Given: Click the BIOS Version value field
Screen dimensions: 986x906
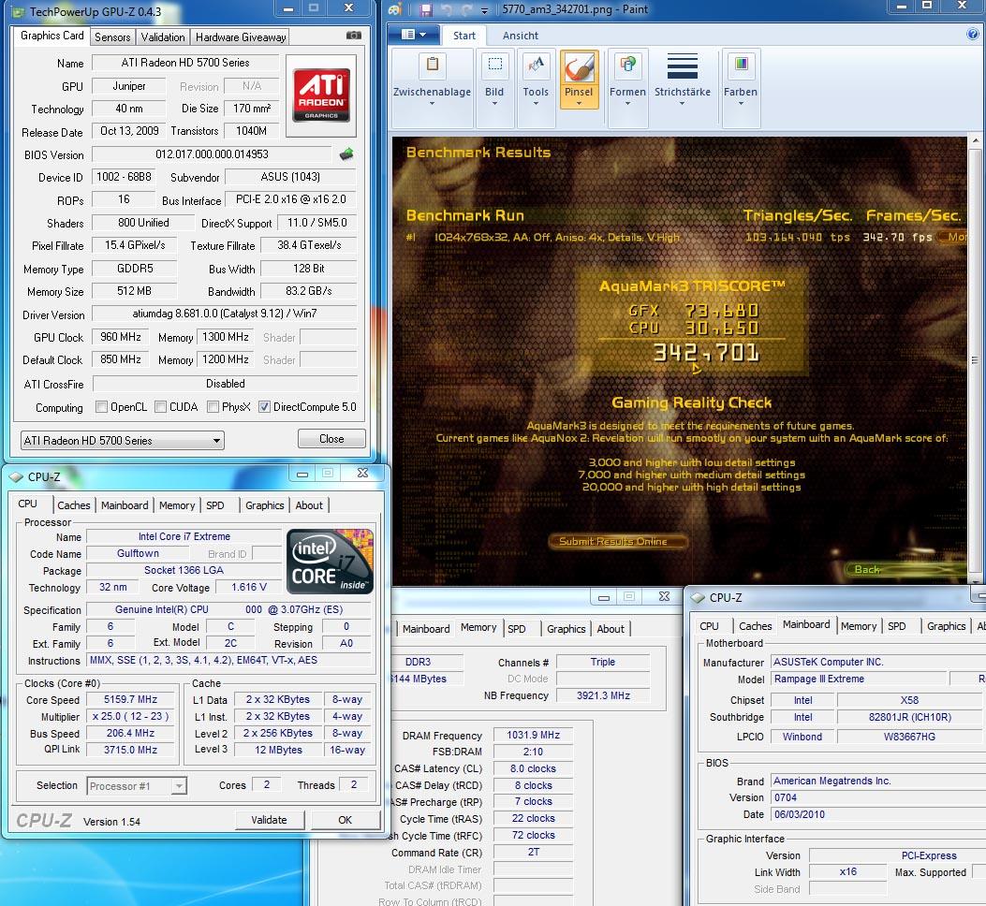Looking at the screenshot, I should [x=212, y=154].
